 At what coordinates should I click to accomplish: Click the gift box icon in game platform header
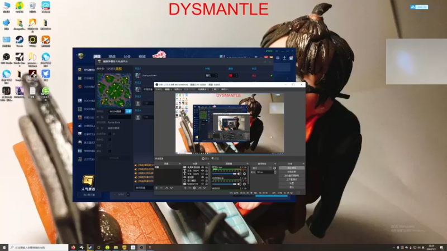pos(291,58)
